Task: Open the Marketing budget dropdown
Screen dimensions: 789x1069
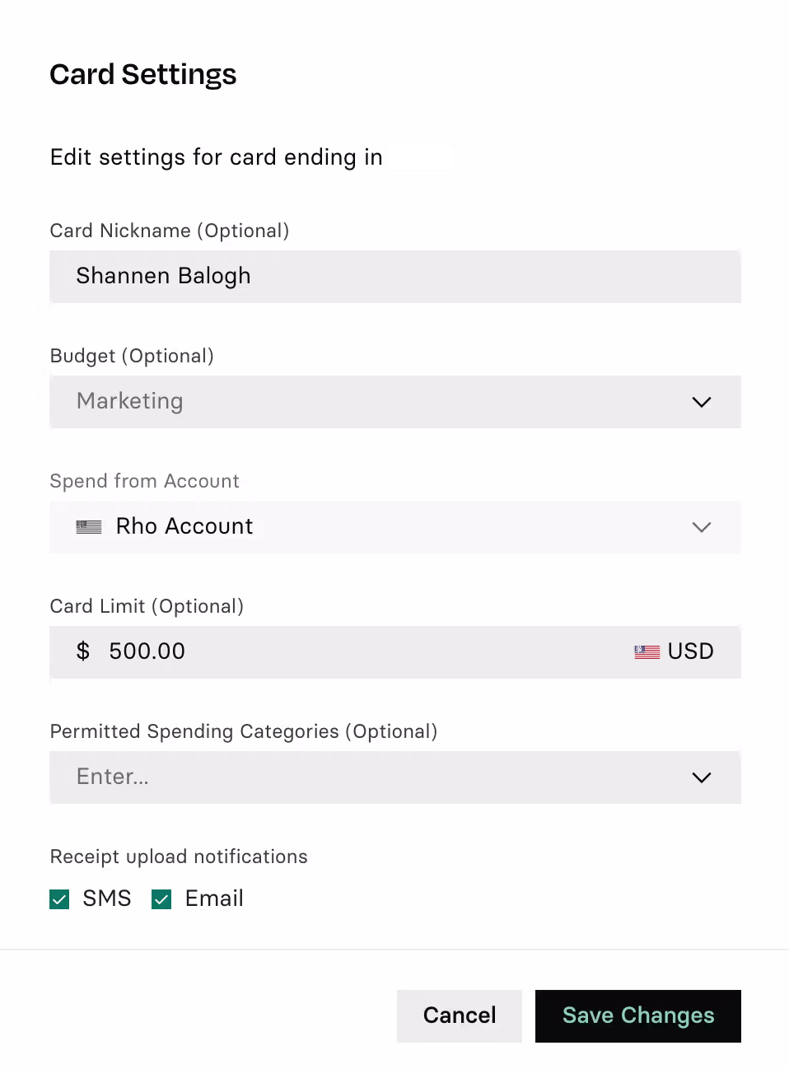Action: coord(395,402)
